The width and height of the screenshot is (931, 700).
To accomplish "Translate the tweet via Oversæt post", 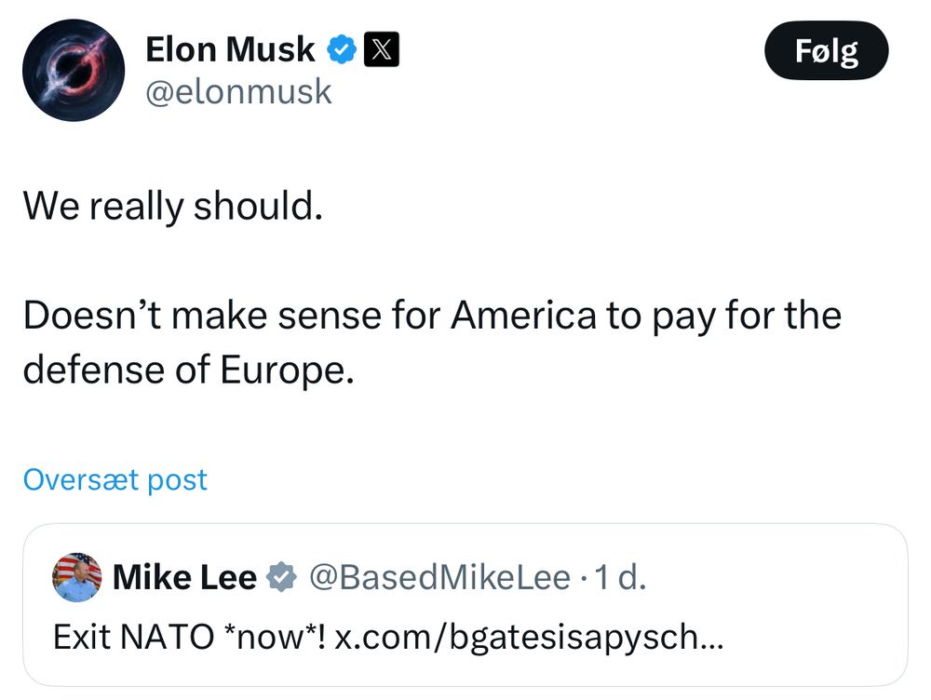I will tap(115, 479).
